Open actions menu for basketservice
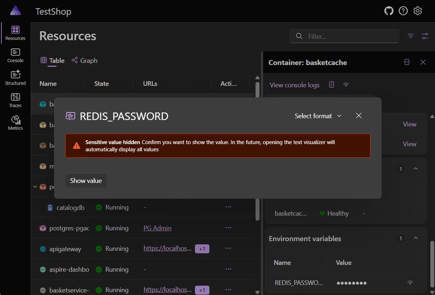435x295 pixels. point(228,289)
